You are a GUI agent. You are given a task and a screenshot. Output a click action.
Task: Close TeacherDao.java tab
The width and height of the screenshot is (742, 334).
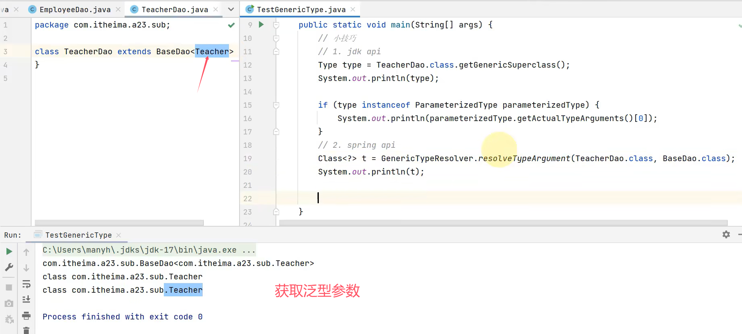pos(216,9)
